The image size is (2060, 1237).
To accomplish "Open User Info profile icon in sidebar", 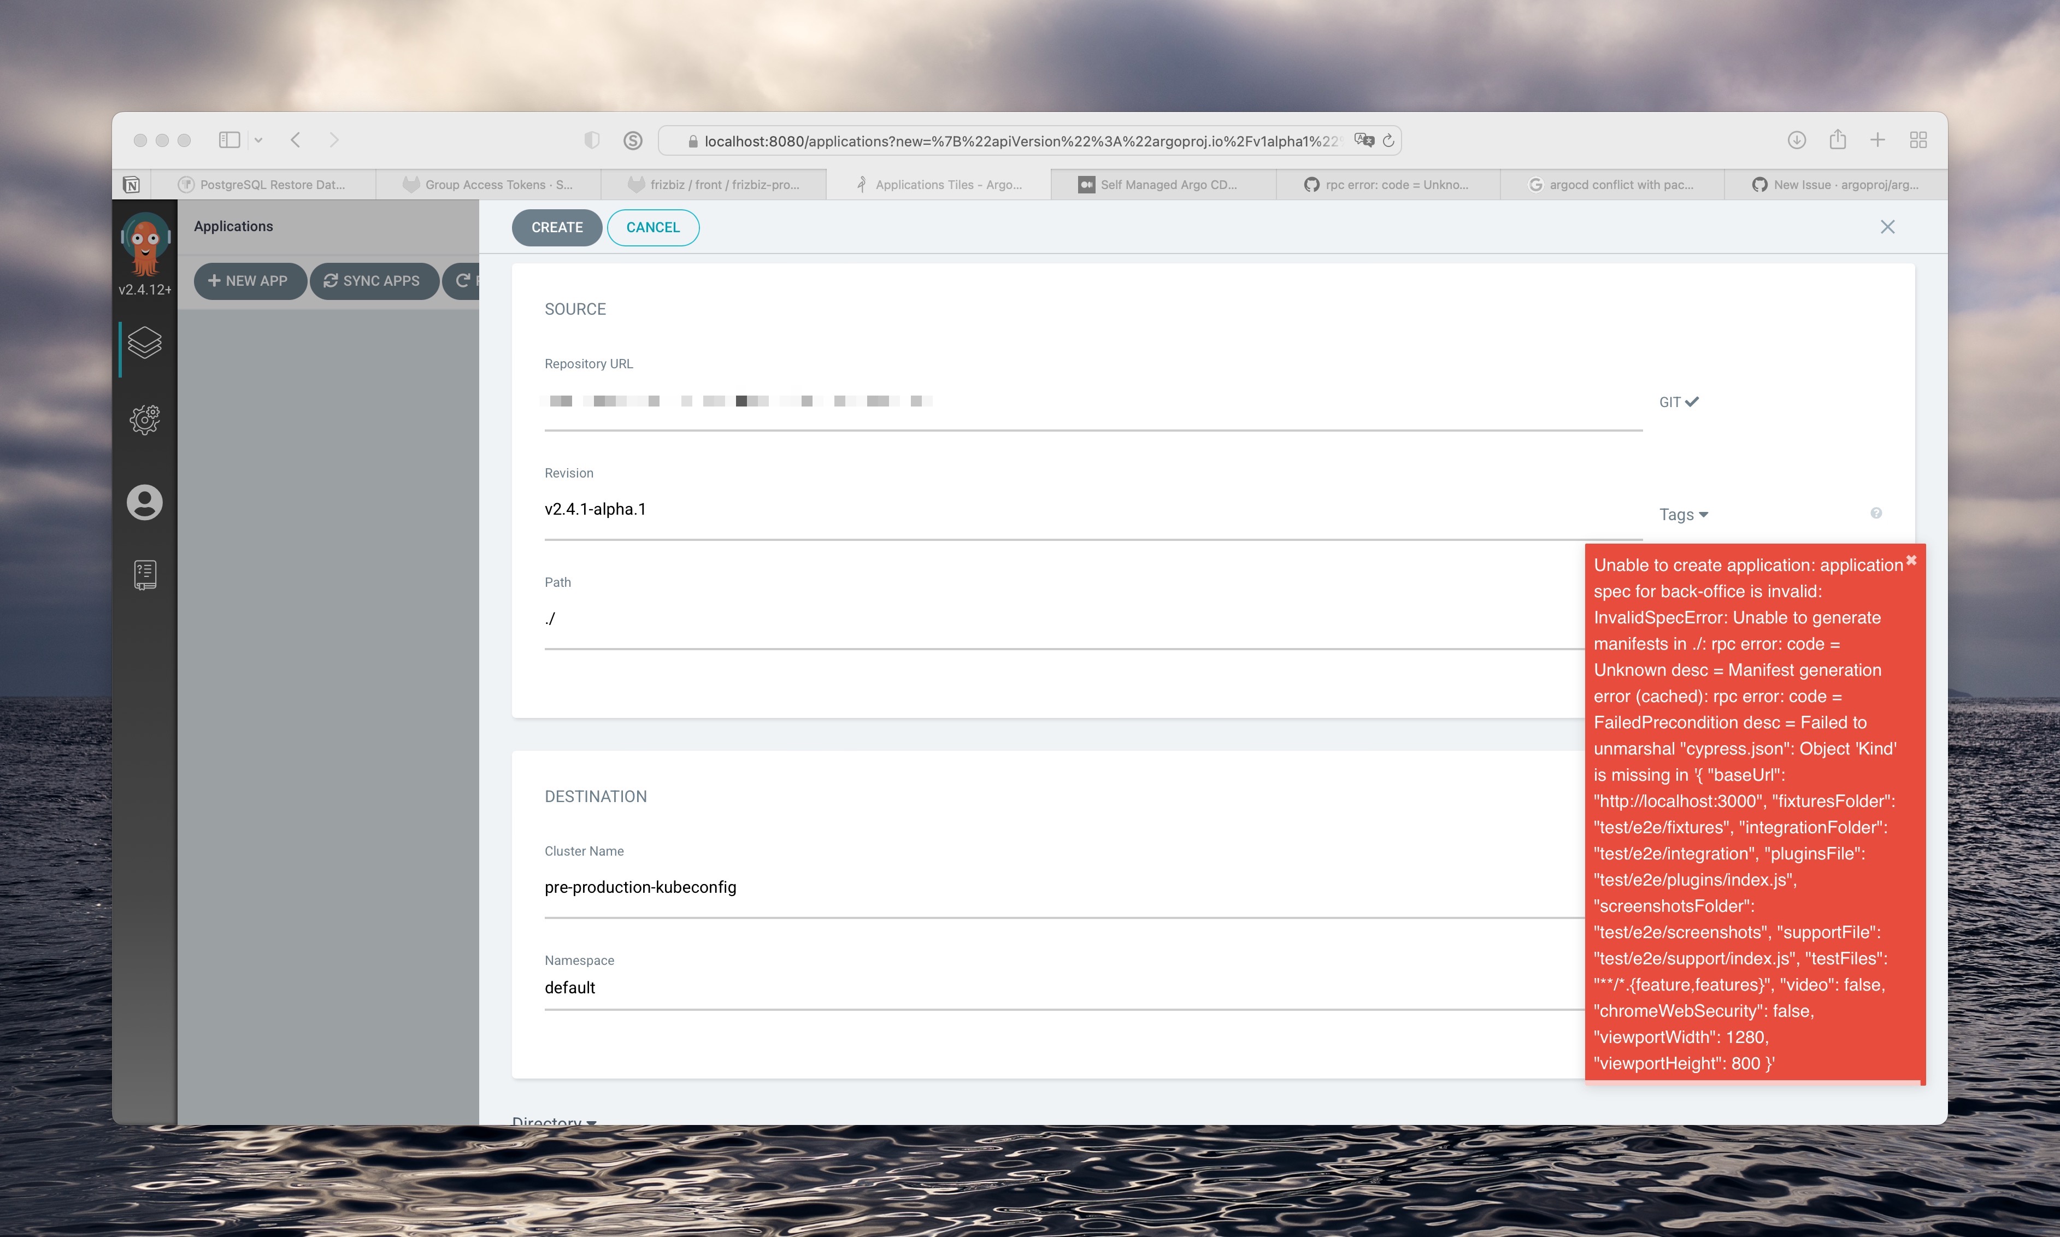I will pos(144,502).
